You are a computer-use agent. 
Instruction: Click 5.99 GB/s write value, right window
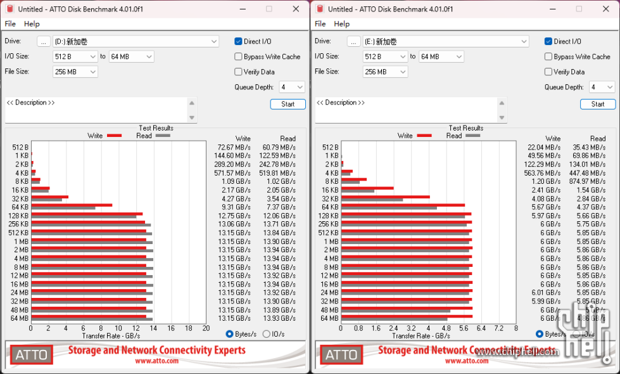546,301
